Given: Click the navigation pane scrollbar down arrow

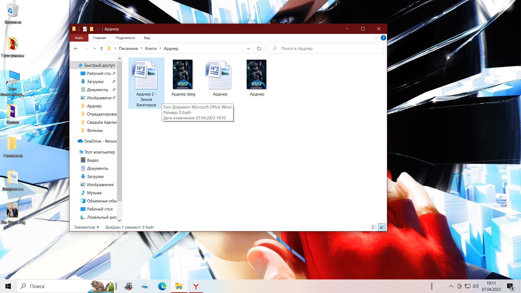Looking at the screenshot, I should point(119,220).
